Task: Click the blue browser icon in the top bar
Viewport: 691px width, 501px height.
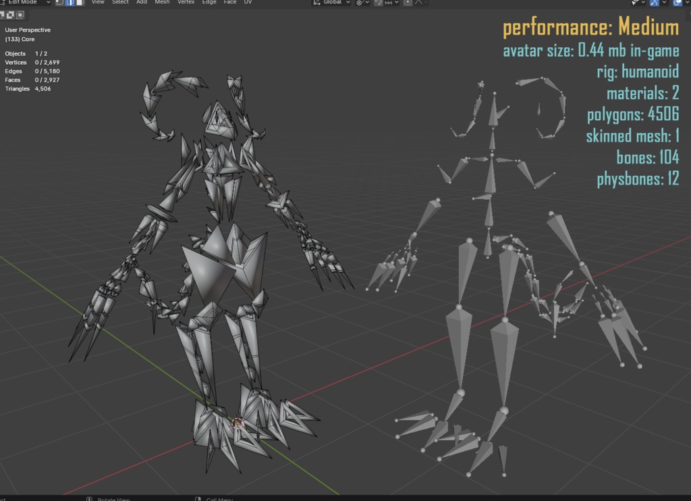Action: (x=70, y=3)
